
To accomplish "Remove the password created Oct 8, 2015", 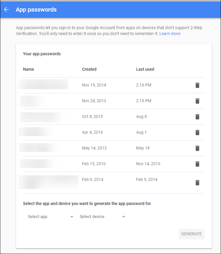I will point(197,117).
